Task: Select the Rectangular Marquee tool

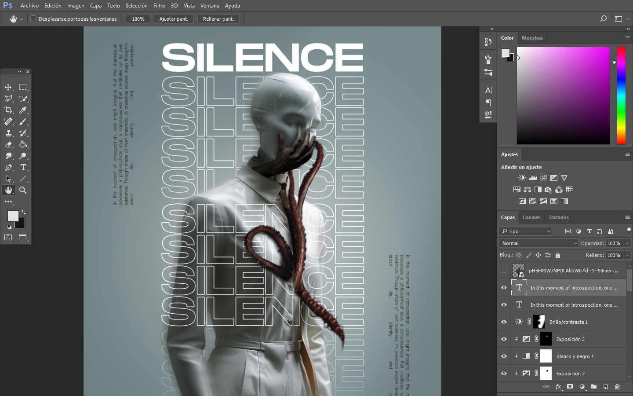Action: tap(23, 87)
